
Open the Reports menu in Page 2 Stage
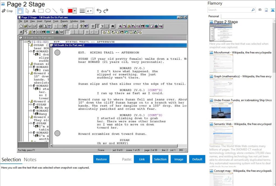coord(64,21)
